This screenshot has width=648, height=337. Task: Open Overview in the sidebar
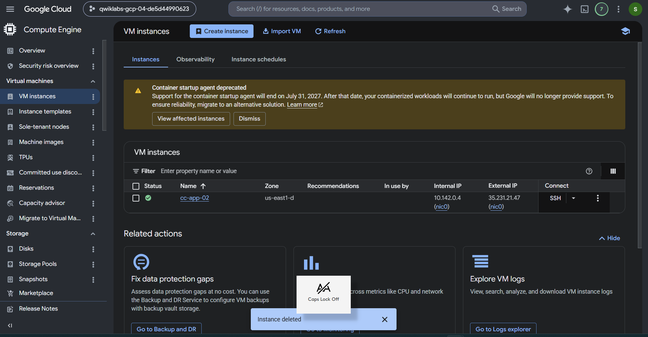(x=32, y=51)
